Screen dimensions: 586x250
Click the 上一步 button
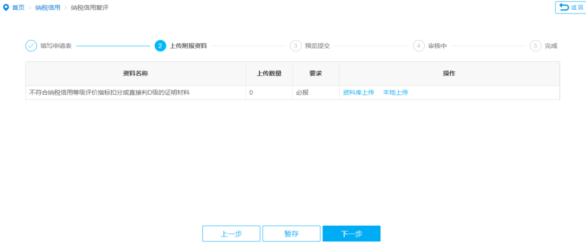click(231, 234)
